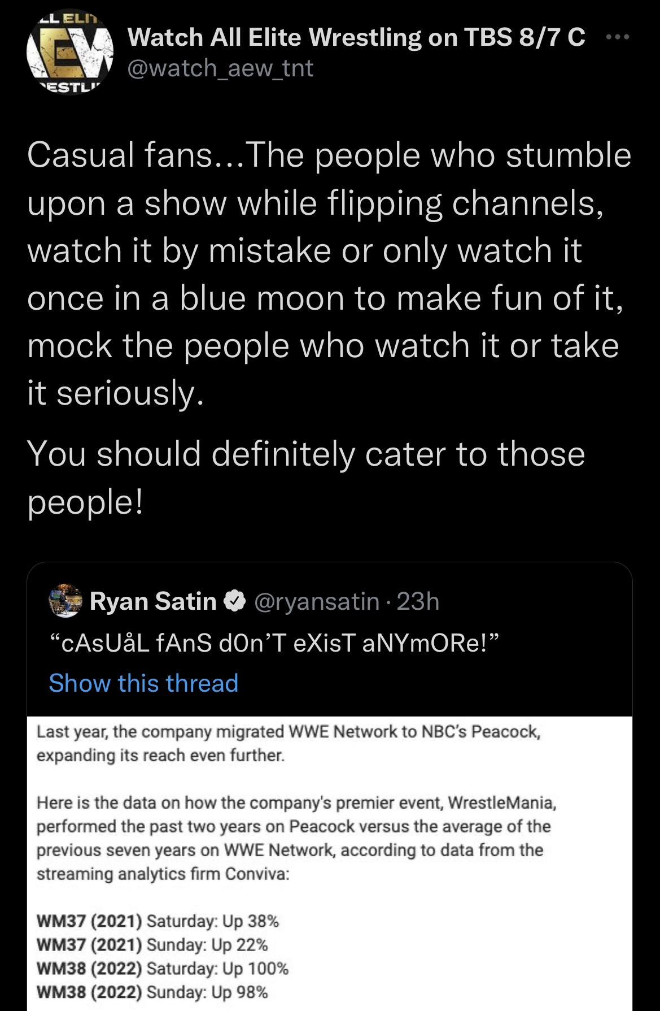
Task: Open the Ryan Satin name in quoted tweet
Action: pos(153,601)
